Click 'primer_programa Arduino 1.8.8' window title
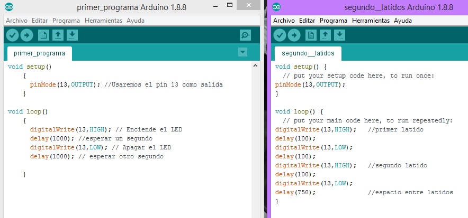Image resolution: width=468 pixels, height=218 pixels. pyautogui.click(x=132, y=7)
